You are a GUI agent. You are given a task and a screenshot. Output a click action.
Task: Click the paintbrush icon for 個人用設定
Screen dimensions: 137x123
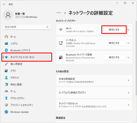tap(6, 64)
